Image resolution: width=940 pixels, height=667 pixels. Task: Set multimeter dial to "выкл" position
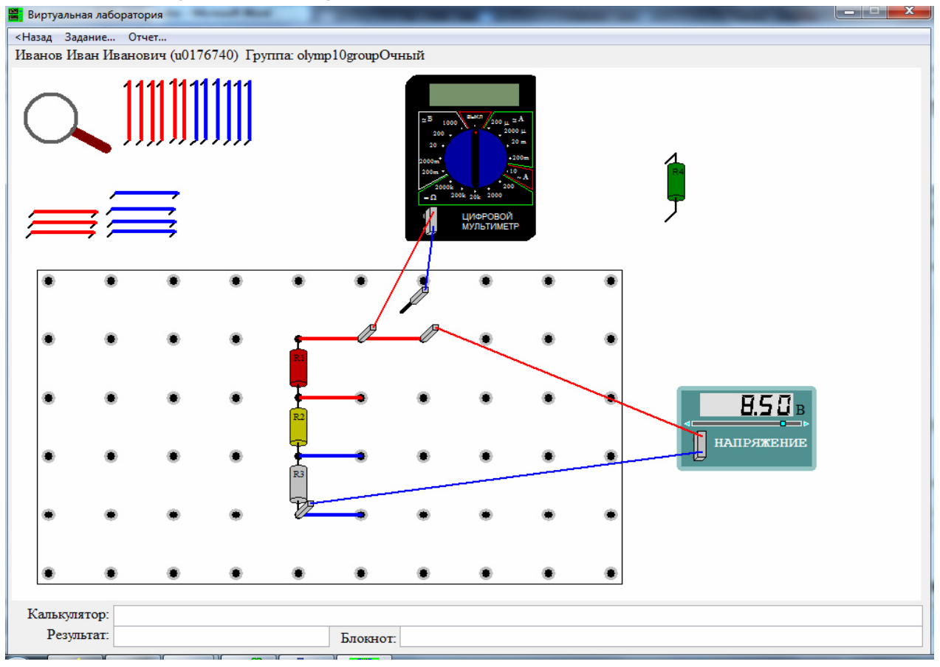tap(473, 117)
